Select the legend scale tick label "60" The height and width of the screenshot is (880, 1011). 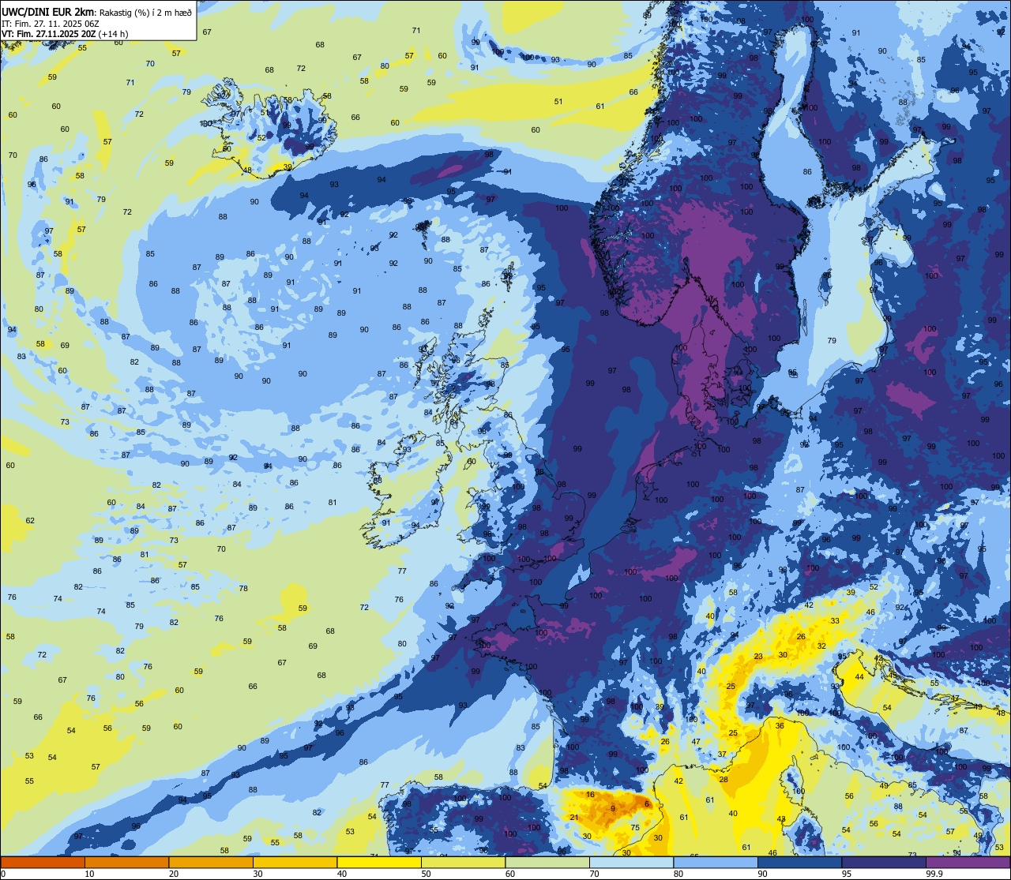point(510,874)
